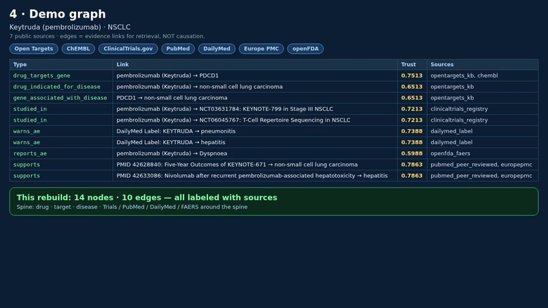The image size is (548, 308).
Task: Click the 7 public sources note
Action: pos(107,36)
